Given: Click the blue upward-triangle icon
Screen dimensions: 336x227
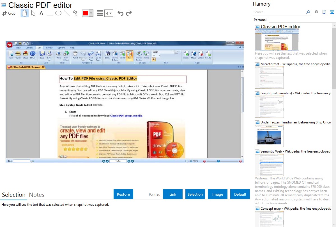Looking at the screenshot, I should coord(332,12).
